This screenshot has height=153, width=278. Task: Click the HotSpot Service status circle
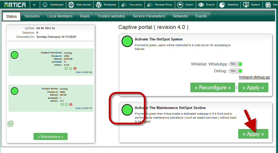[15, 91]
